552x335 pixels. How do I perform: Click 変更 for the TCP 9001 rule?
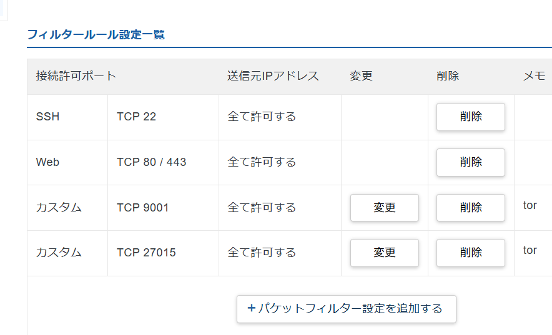pos(384,208)
